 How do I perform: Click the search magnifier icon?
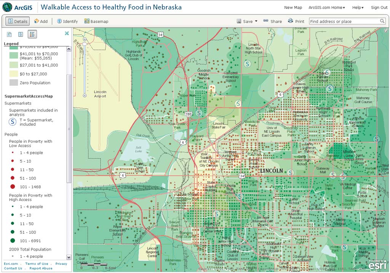pyautogui.click(x=382, y=21)
